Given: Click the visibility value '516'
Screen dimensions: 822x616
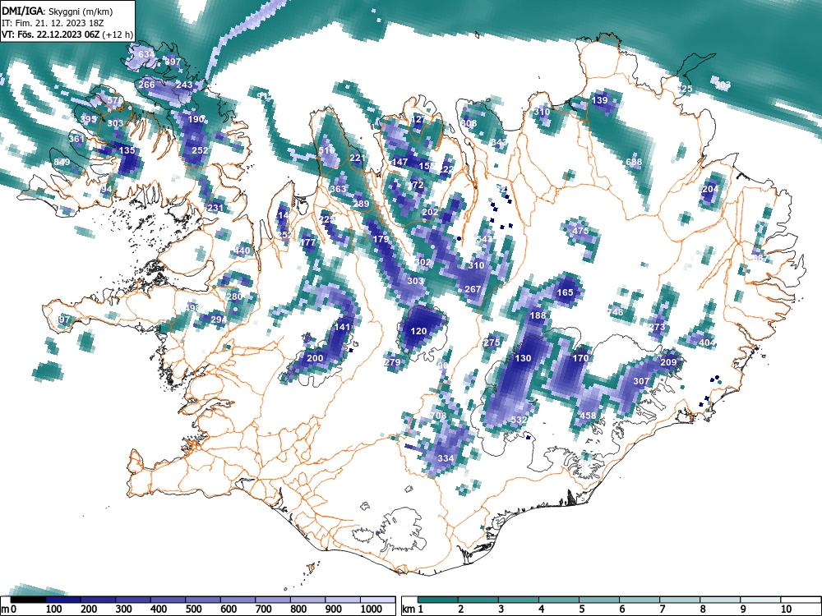Looking at the screenshot, I should pos(326,150).
